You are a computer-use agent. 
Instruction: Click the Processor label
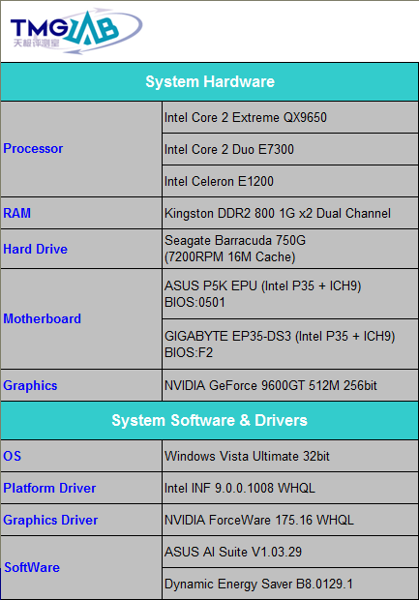33,148
